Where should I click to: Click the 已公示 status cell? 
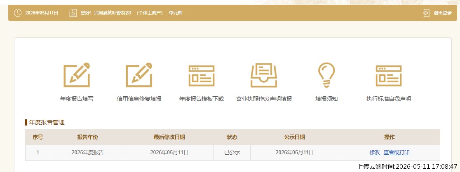[232, 152]
